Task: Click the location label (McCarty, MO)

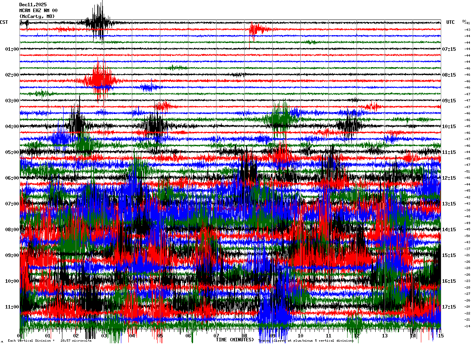Action: [37, 16]
